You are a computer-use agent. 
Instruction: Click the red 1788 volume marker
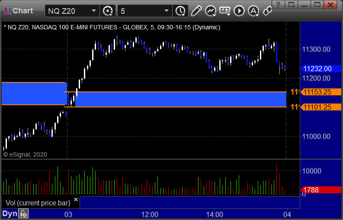coord(321,190)
